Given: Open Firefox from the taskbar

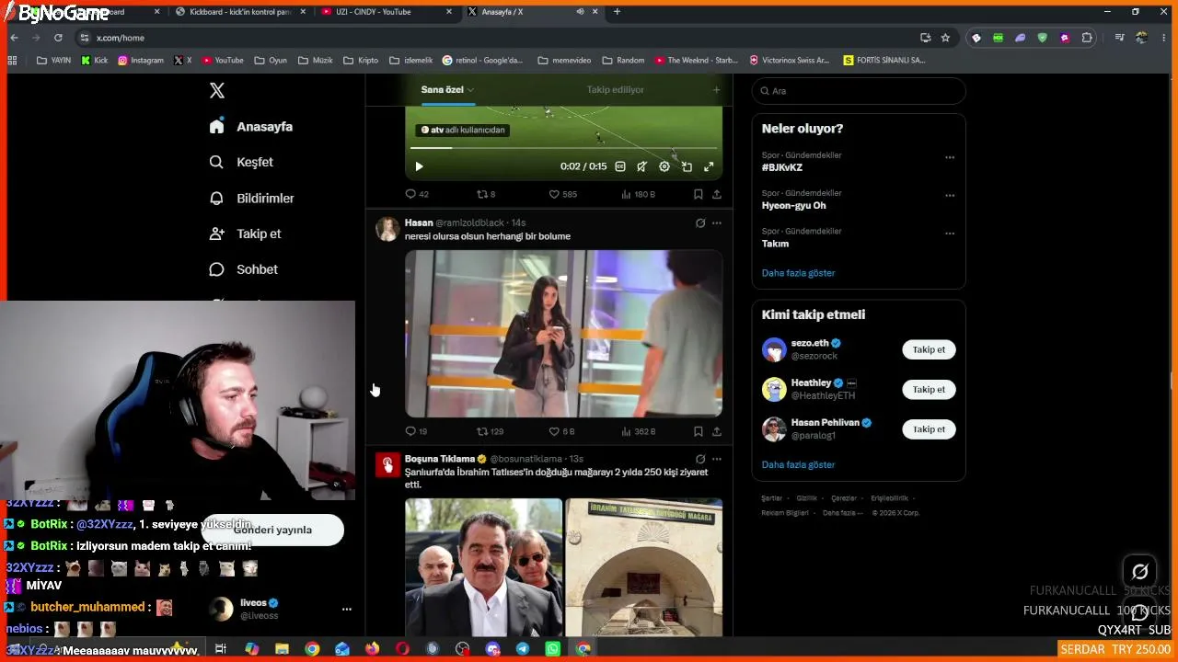Looking at the screenshot, I should 372,649.
